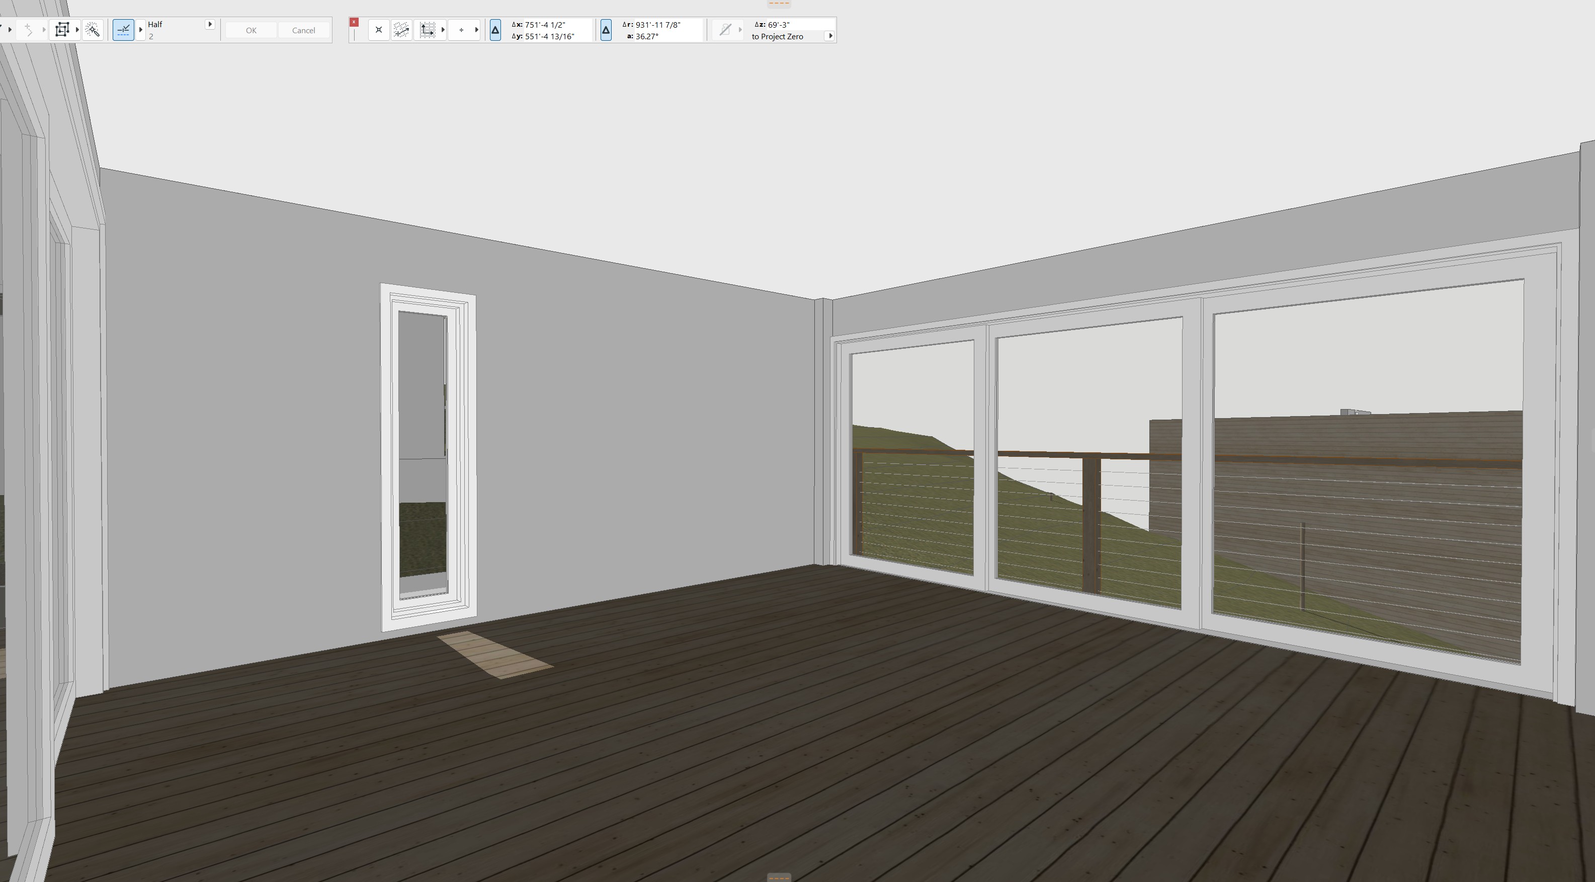Close the coordinates palette with red X
Image resolution: width=1595 pixels, height=882 pixels.
[x=354, y=22]
